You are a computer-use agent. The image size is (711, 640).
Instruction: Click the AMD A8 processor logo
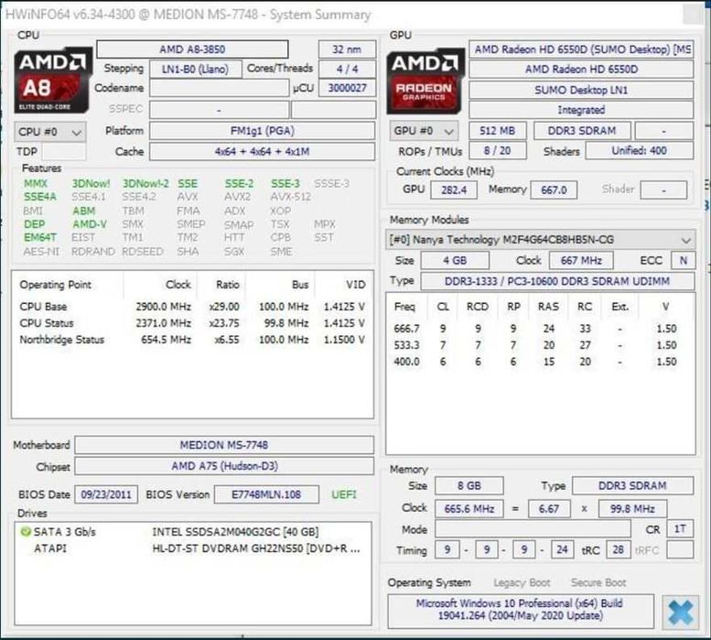coord(52,81)
